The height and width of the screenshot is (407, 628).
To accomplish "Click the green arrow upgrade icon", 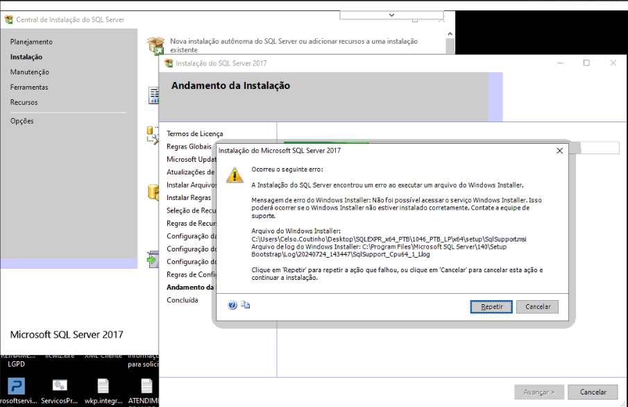I will (153, 260).
